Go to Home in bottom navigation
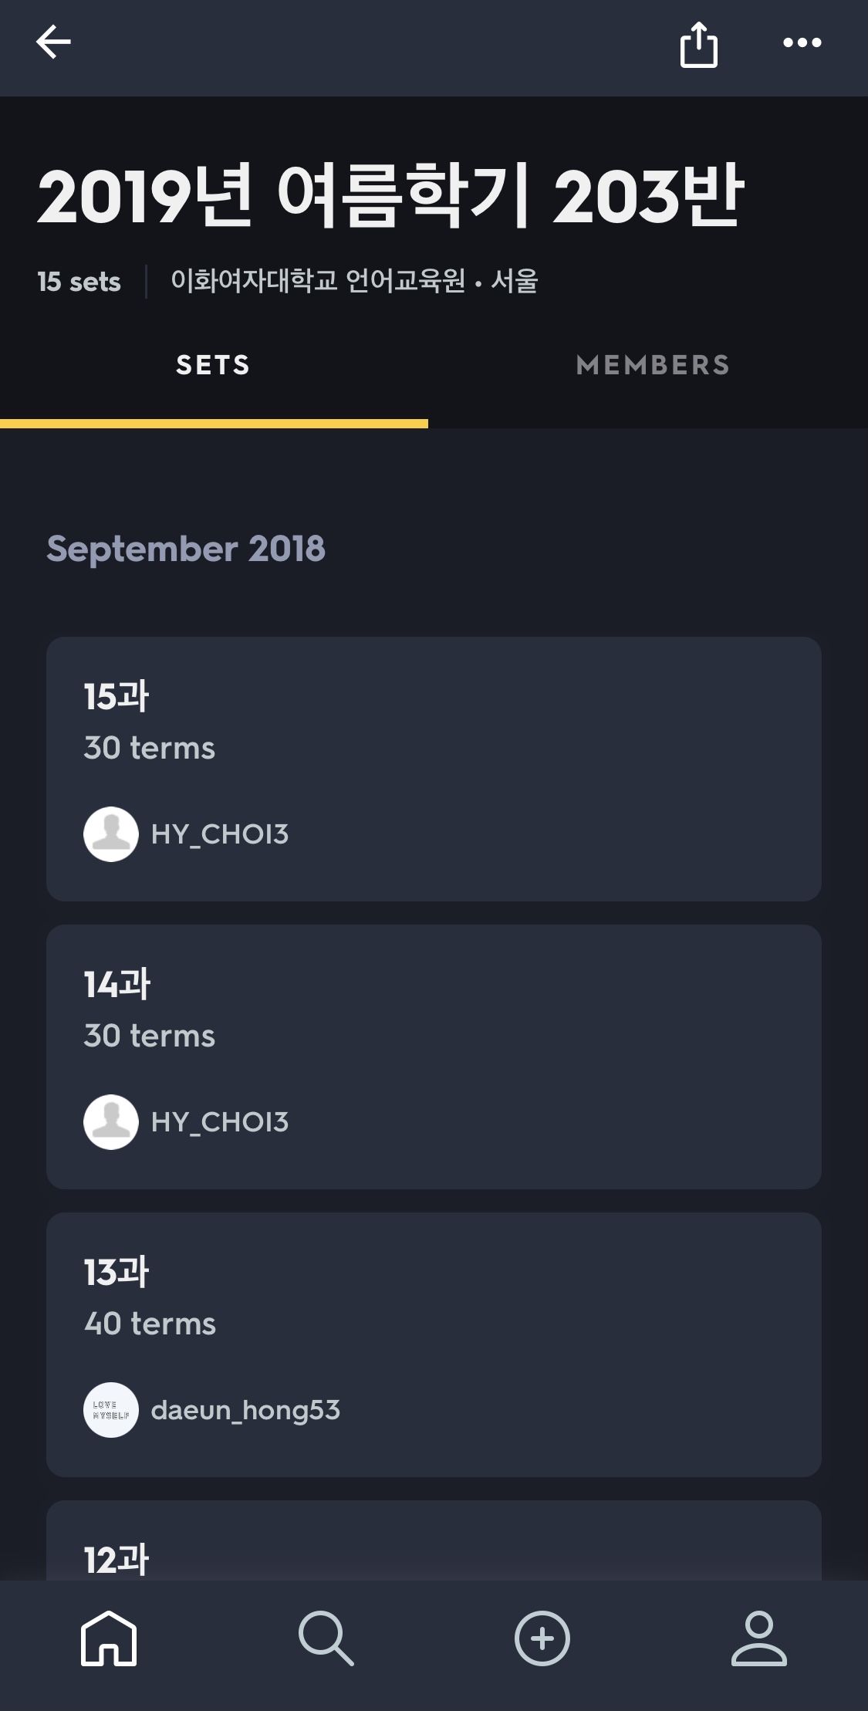Viewport: 868px width, 1711px height. pos(109,1638)
